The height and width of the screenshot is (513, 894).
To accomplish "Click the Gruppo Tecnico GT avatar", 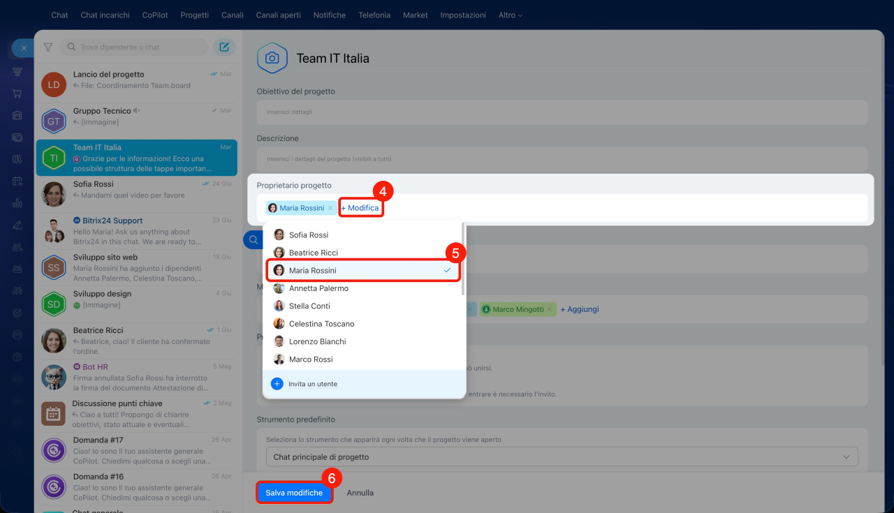I will (54, 121).
